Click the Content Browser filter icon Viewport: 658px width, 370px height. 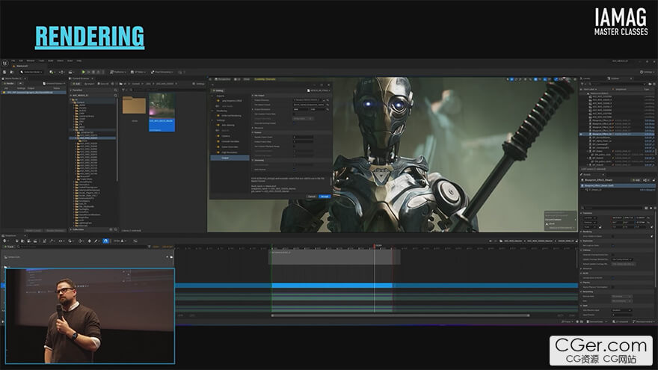coord(123,90)
